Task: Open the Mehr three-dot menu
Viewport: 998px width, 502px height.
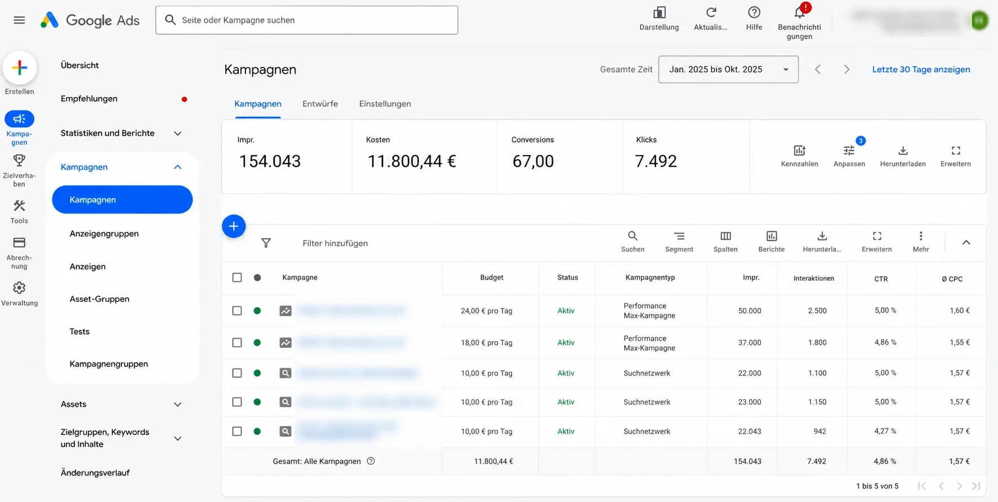Action: point(921,236)
